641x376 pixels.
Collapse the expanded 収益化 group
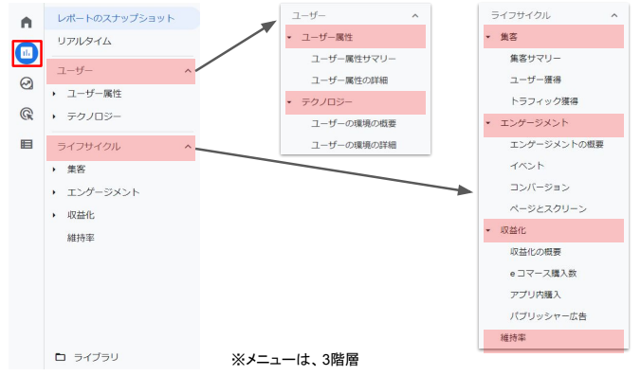[554, 230]
